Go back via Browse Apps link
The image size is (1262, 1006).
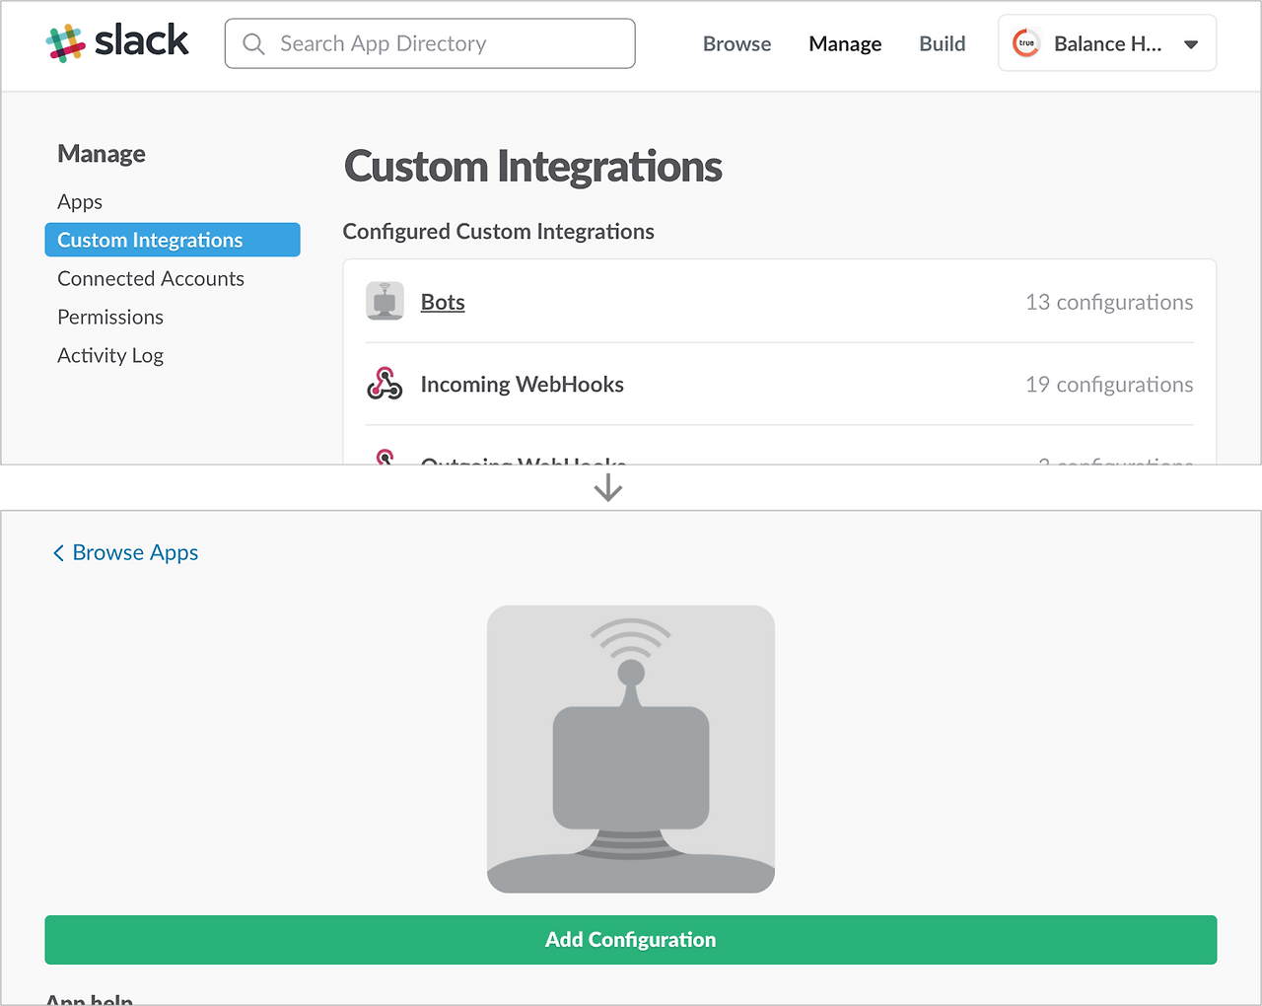click(135, 552)
